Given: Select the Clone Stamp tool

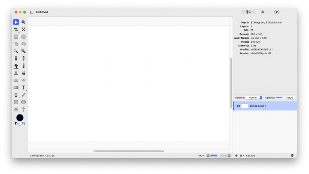Looking at the screenshot, I should point(16,73).
